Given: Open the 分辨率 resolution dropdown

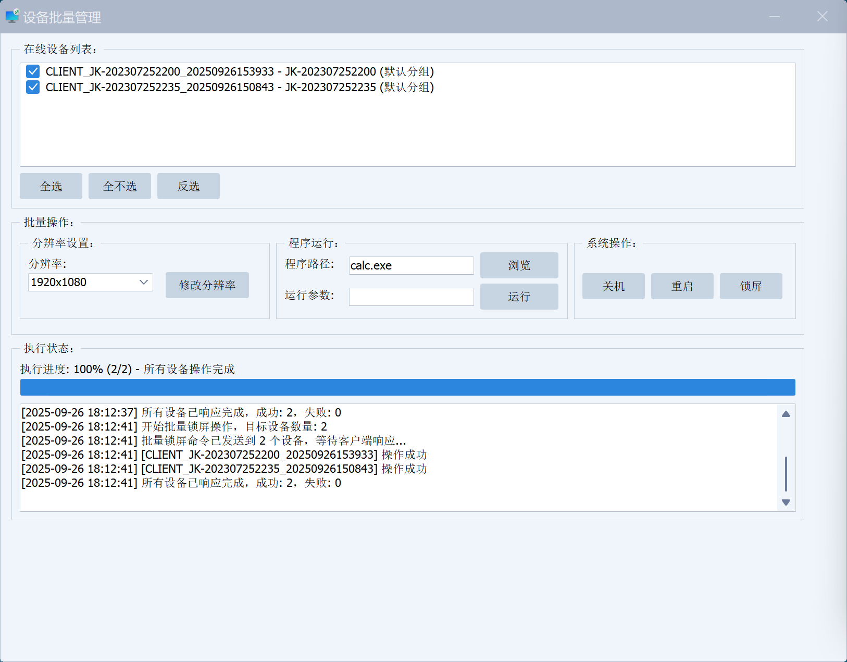Looking at the screenshot, I should (83, 283).
